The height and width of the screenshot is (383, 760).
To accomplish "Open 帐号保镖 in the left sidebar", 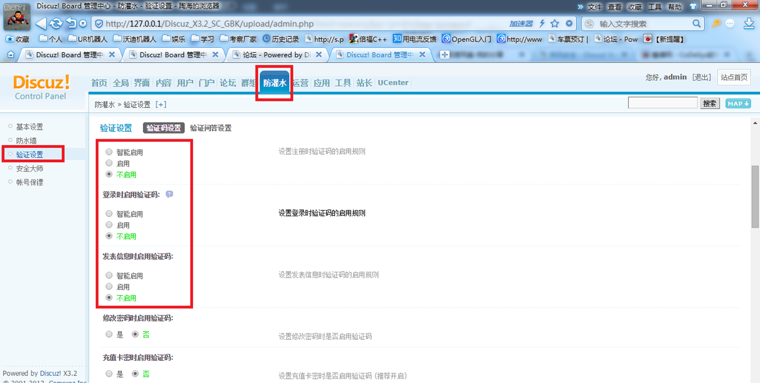I will pos(29,182).
